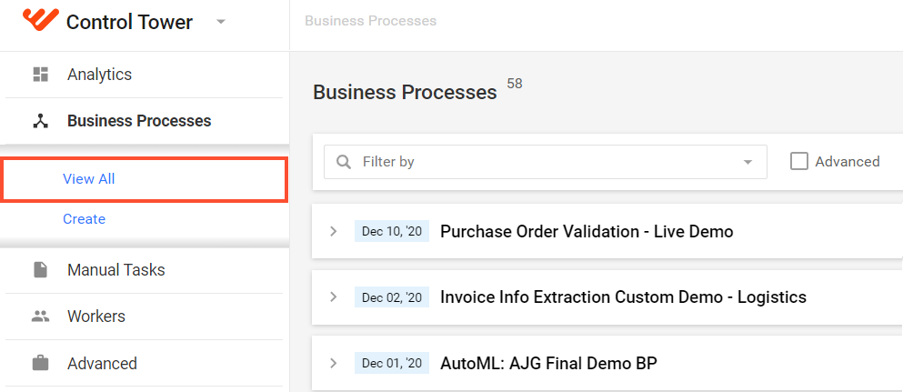Open the Workers people icon
The height and width of the screenshot is (392, 903).
tap(40, 316)
